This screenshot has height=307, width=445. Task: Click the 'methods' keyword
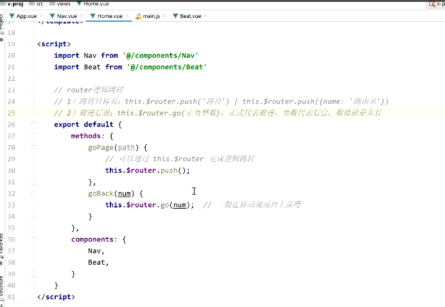(x=85, y=136)
